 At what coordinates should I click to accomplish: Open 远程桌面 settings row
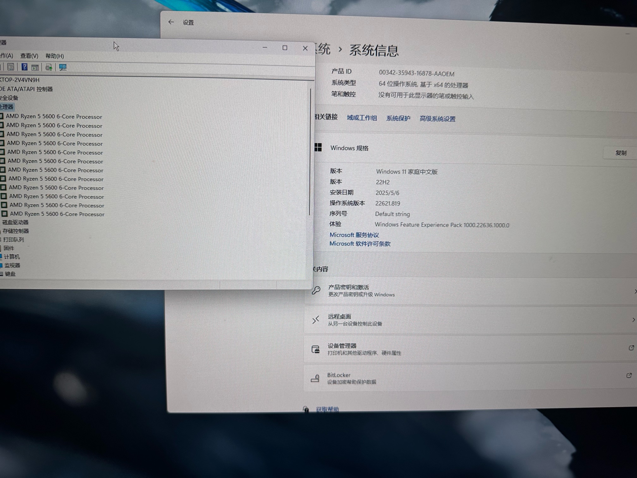click(x=471, y=320)
